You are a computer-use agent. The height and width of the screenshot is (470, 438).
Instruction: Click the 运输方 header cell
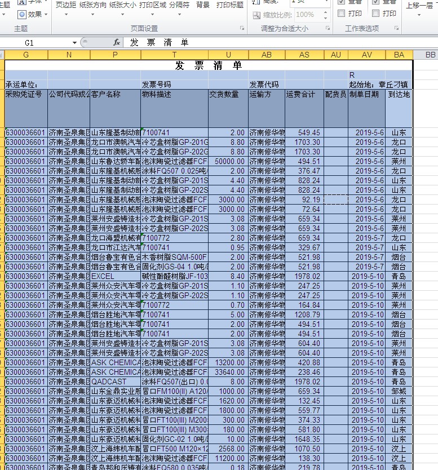(x=267, y=108)
